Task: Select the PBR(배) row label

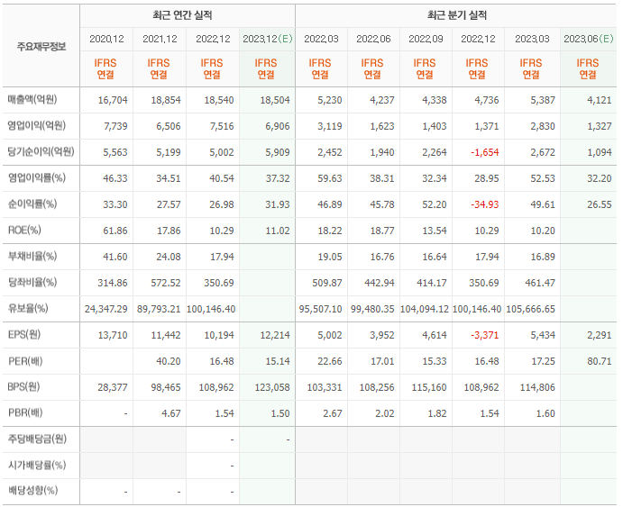Action: point(25,413)
